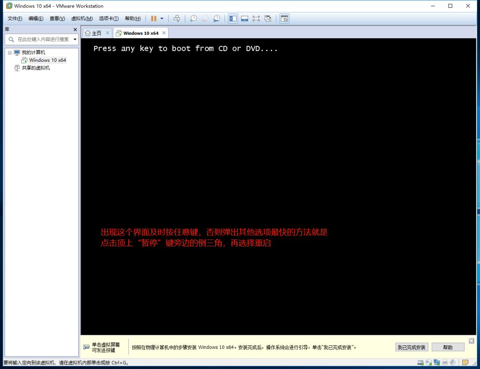Click the VMware Workstation title bar icon

click(x=9, y=6)
